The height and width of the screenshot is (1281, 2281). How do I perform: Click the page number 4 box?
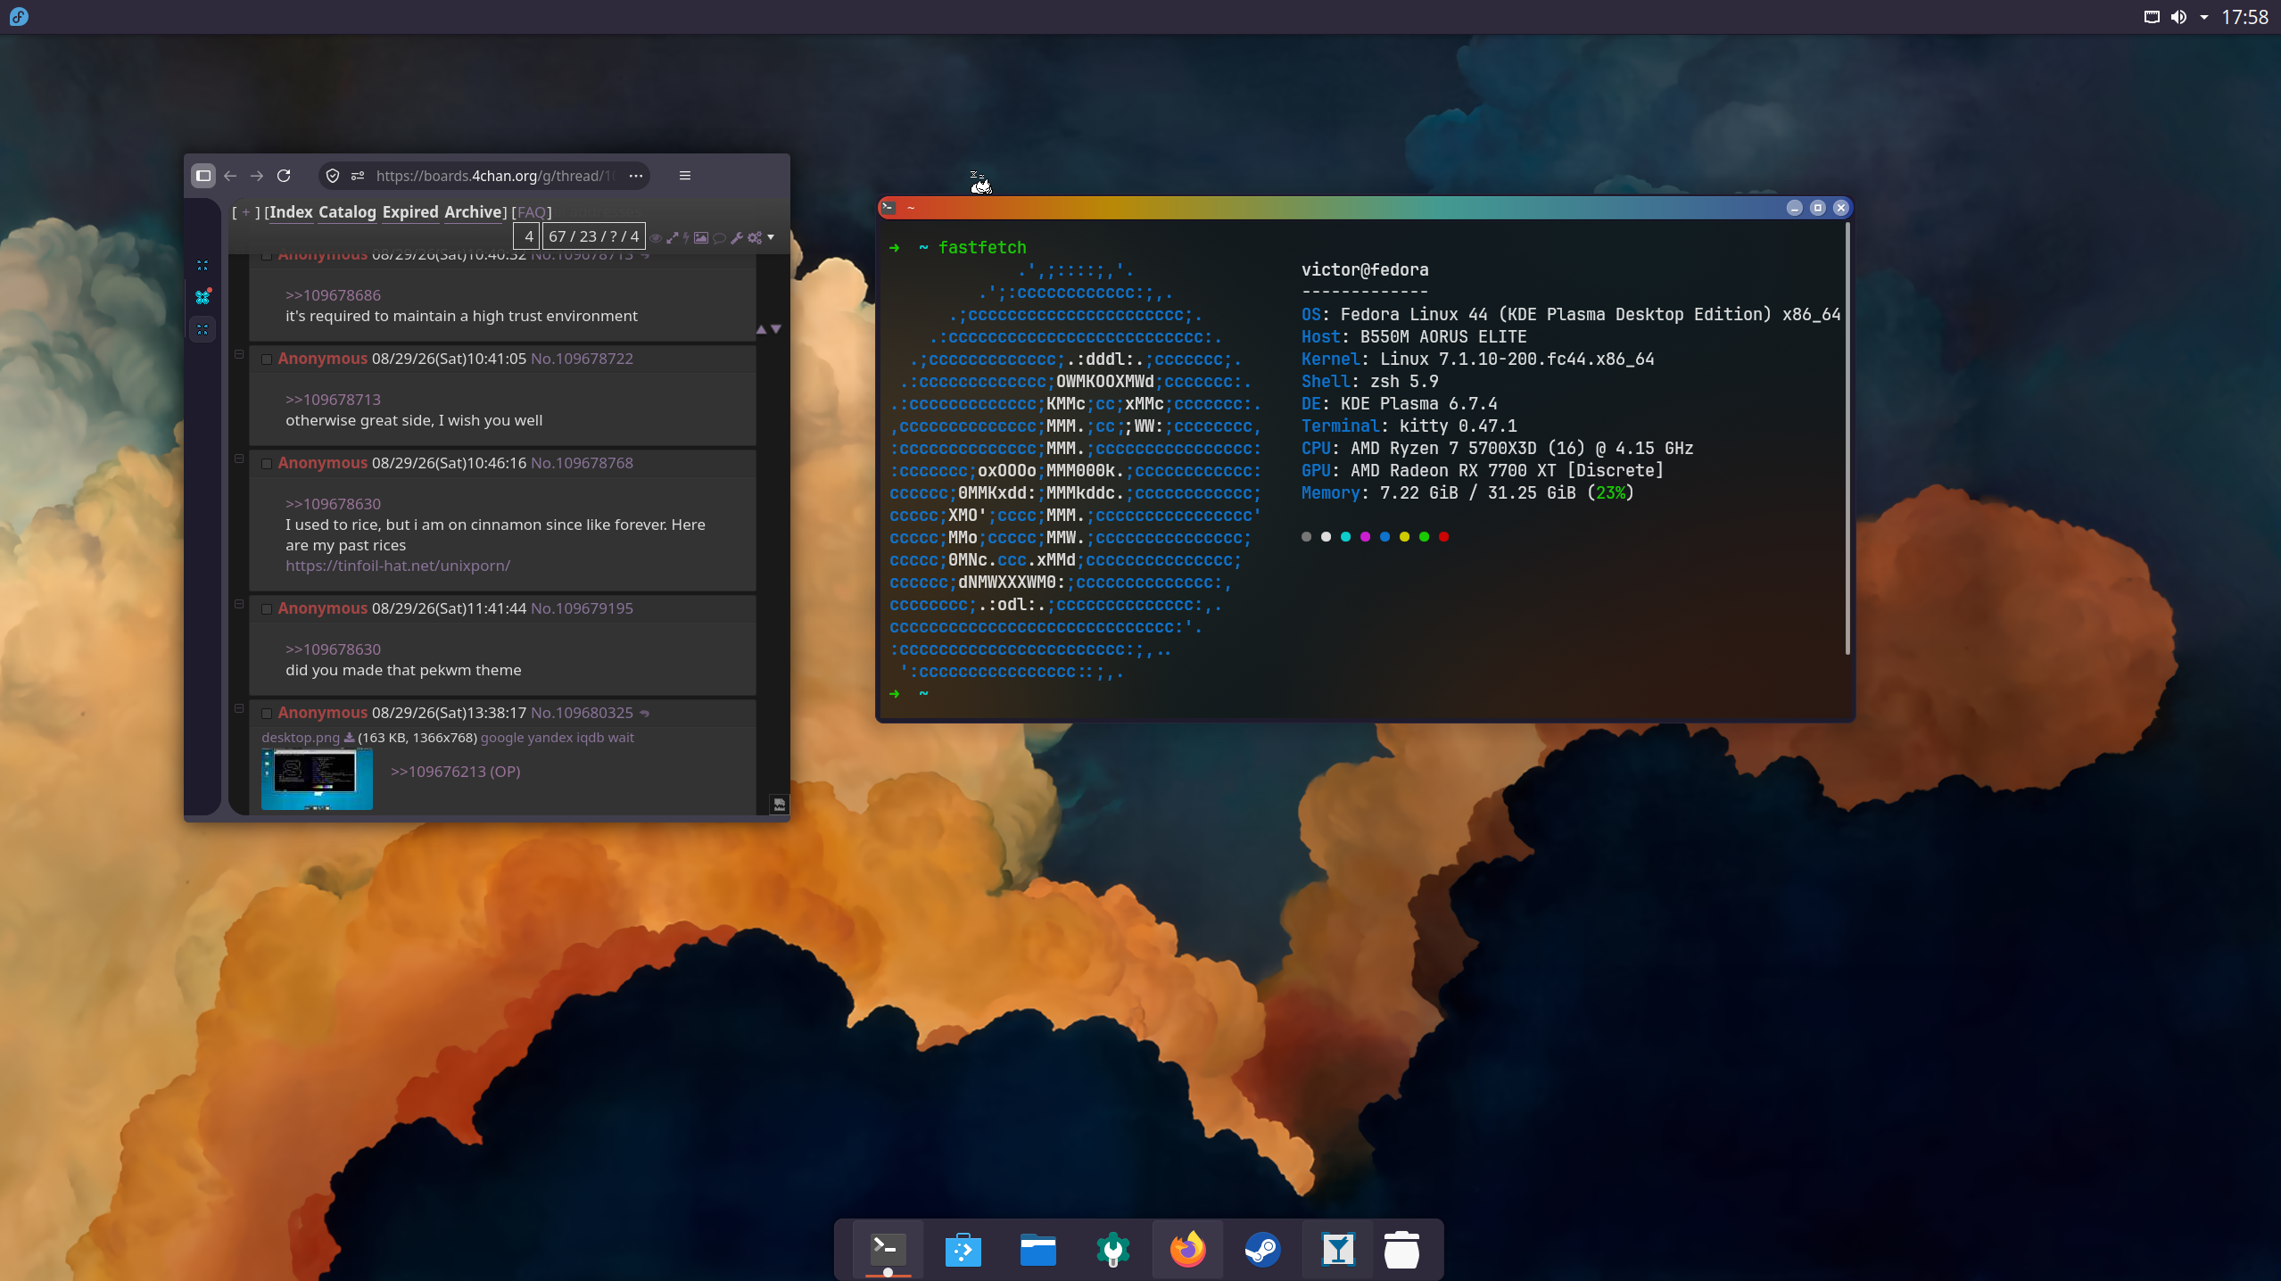[527, 236]
